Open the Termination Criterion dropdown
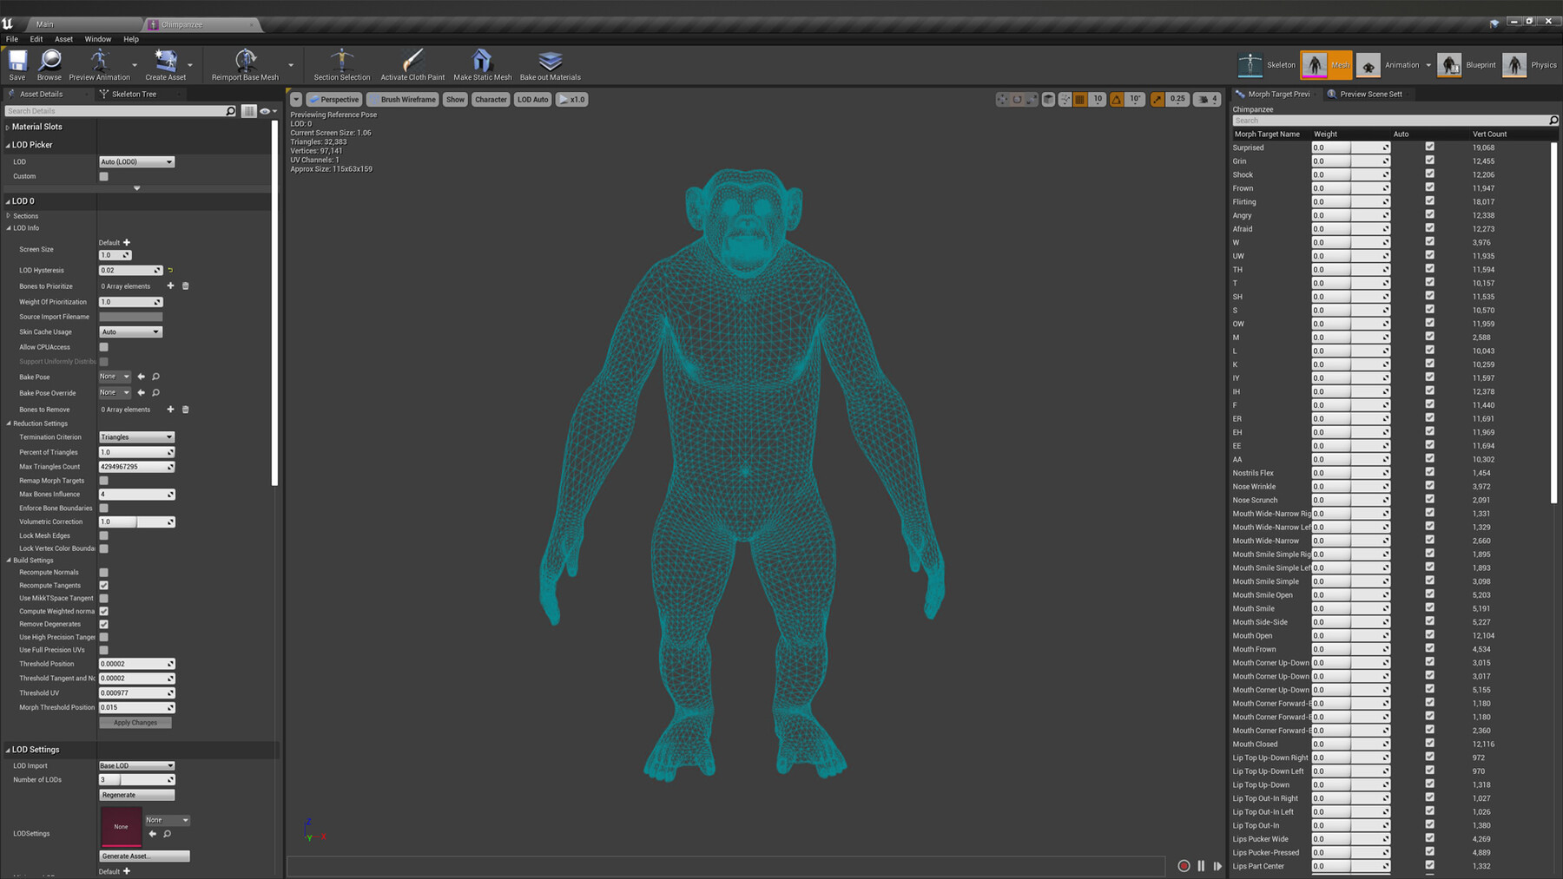The height and width of the screenshot is (879, 1563). tap(135, 436)
